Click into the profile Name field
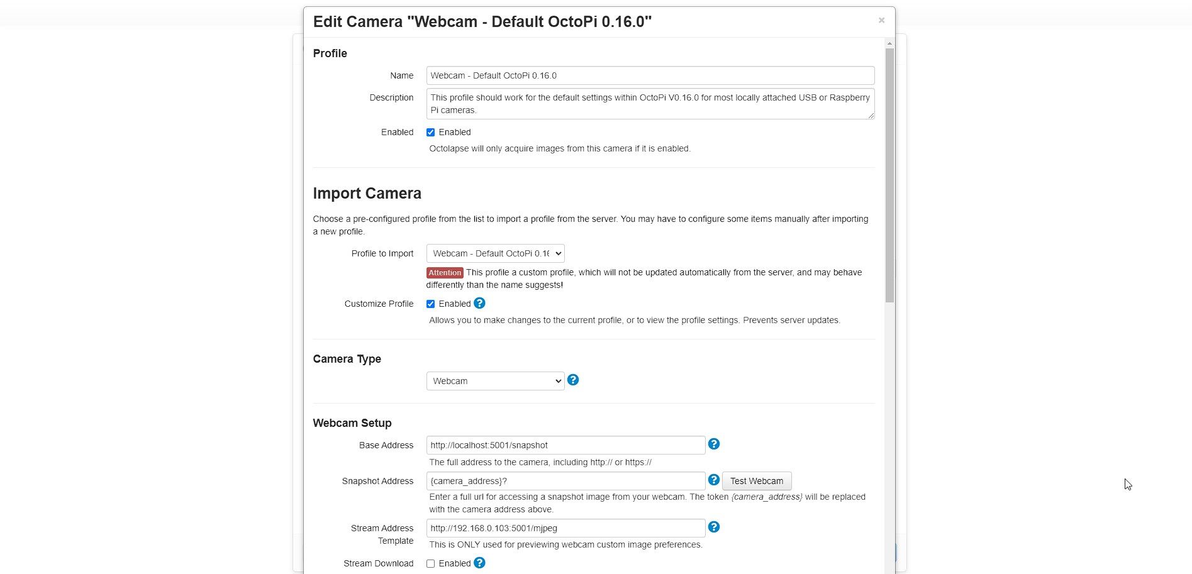1192x574 pixels. point(650,75)
